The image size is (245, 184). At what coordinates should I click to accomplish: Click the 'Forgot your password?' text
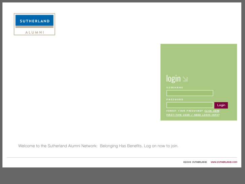[185, 111]
